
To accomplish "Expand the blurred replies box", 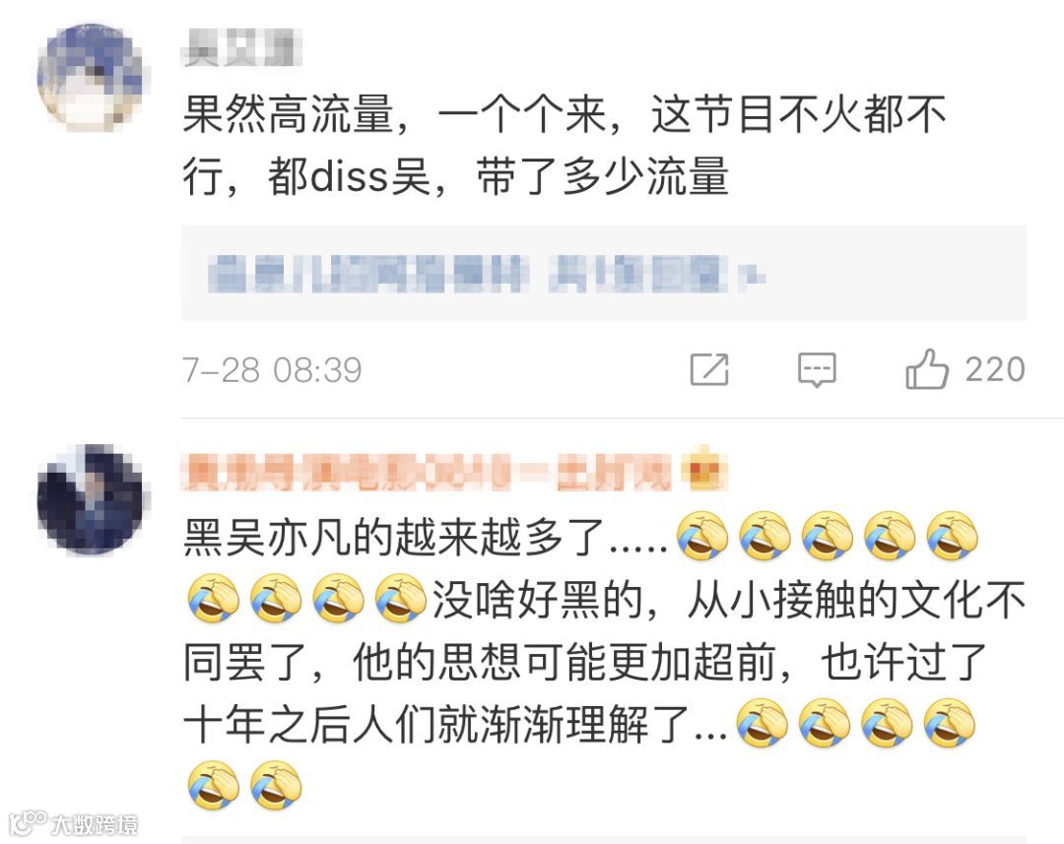I will click(603, 274).
